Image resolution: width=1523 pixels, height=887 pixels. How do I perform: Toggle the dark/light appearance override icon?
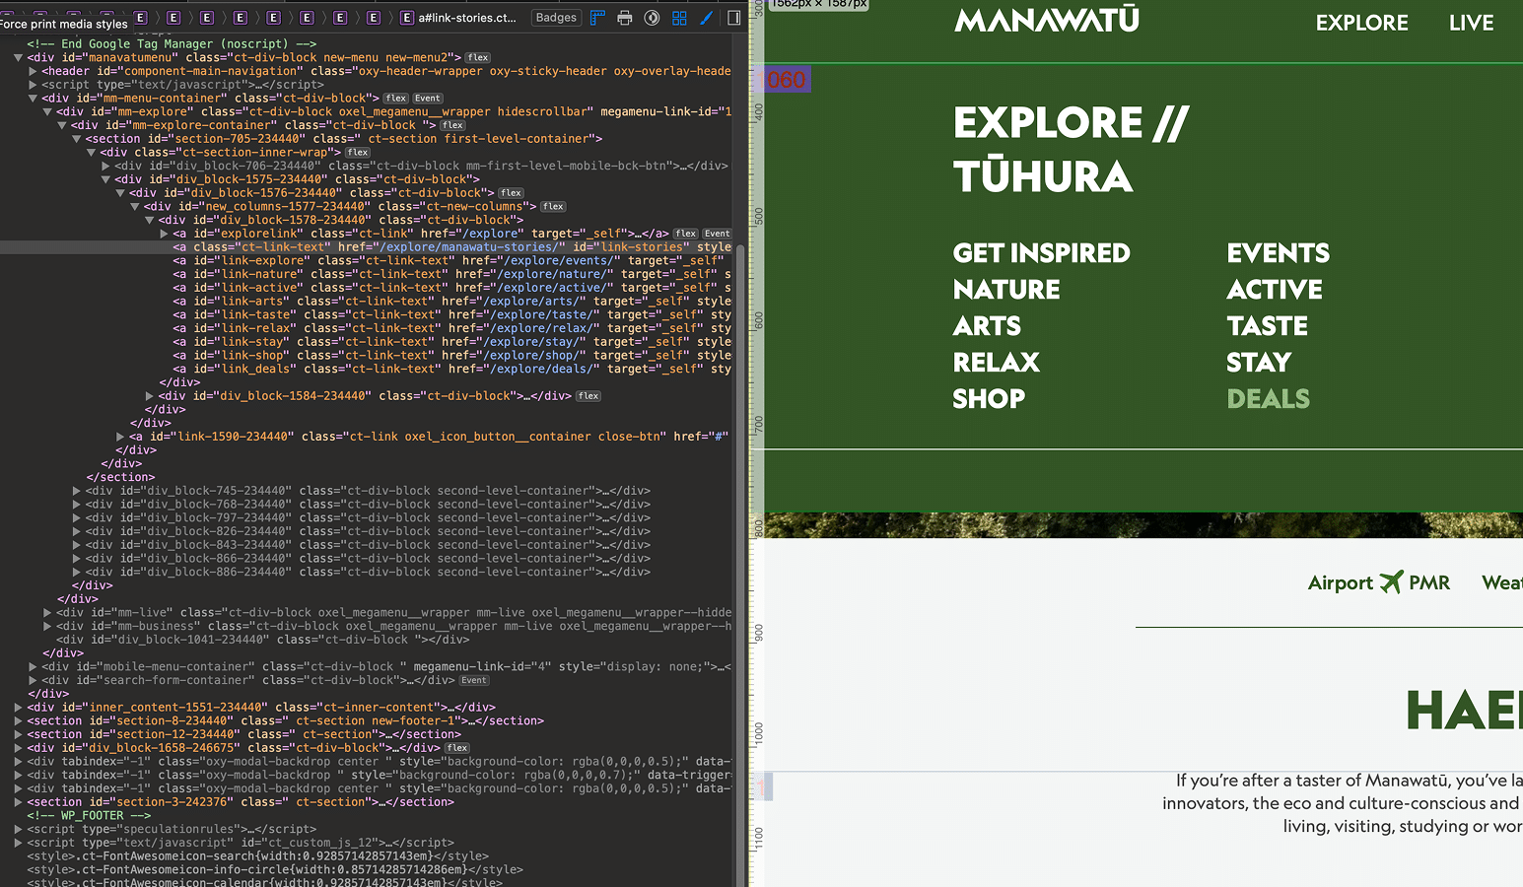[x=652, y=18]
